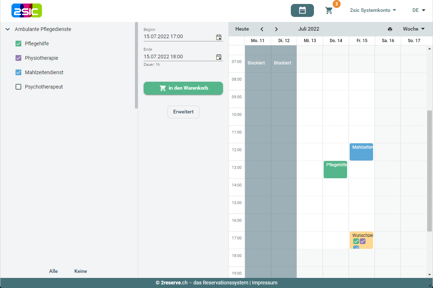Open the Woche view dropdown
The width and height of the screenshot is (433, 288).
click(x=414, y=29)
